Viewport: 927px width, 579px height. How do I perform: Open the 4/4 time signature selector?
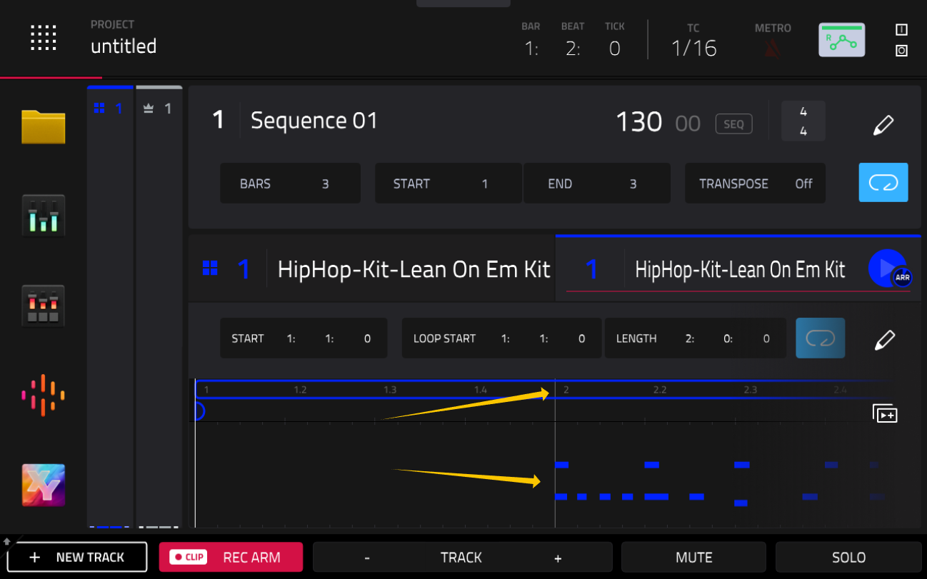(x=803, y=121)
